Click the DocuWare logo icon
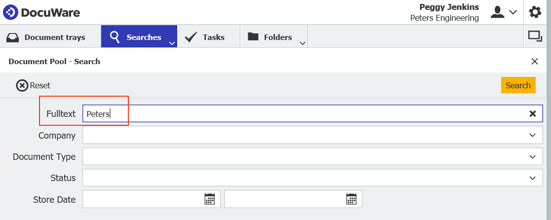The width and height of the screenshot is (551, 220). point(10,12)
